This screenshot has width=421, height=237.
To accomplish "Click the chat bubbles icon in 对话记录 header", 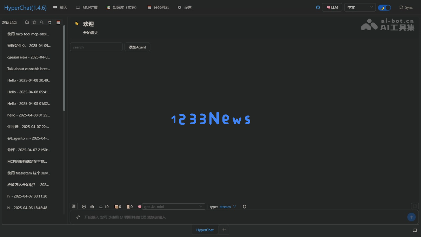I will pos(27,22).
